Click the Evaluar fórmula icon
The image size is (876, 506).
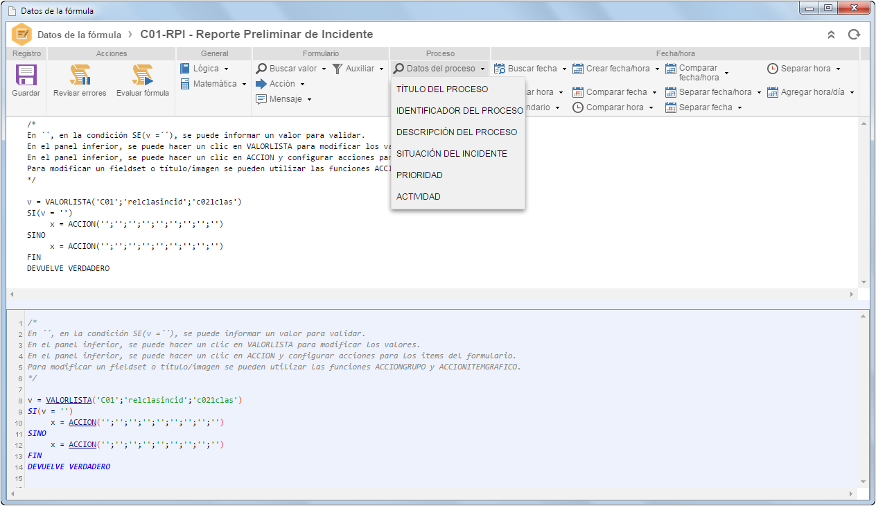(142, 75)
